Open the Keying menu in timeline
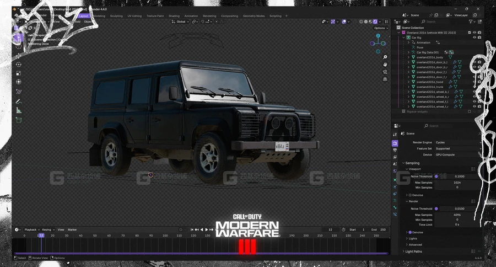 47,229
